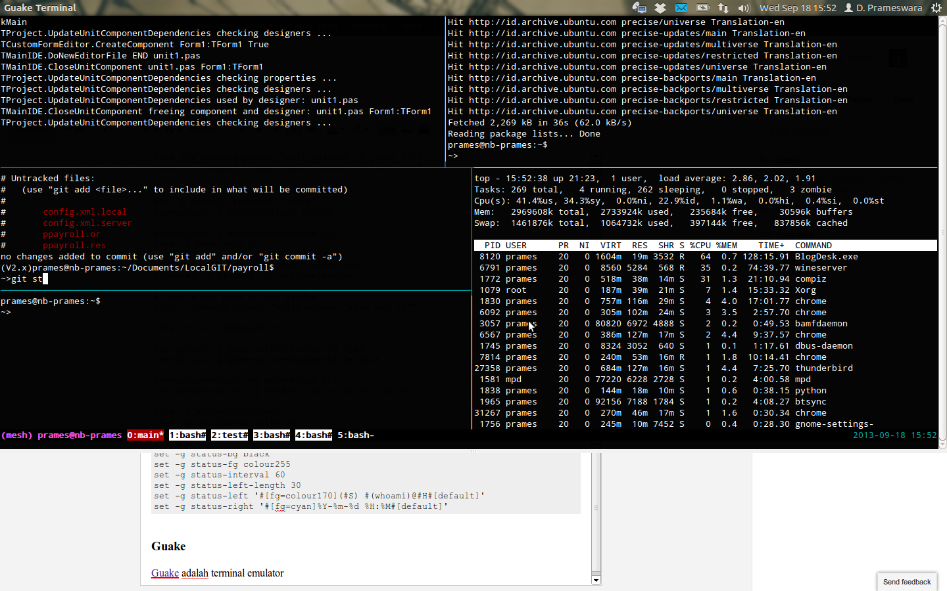Click the config.xml.local untracked file
This screenshot has width=947, height=591.
pos(85,212)
